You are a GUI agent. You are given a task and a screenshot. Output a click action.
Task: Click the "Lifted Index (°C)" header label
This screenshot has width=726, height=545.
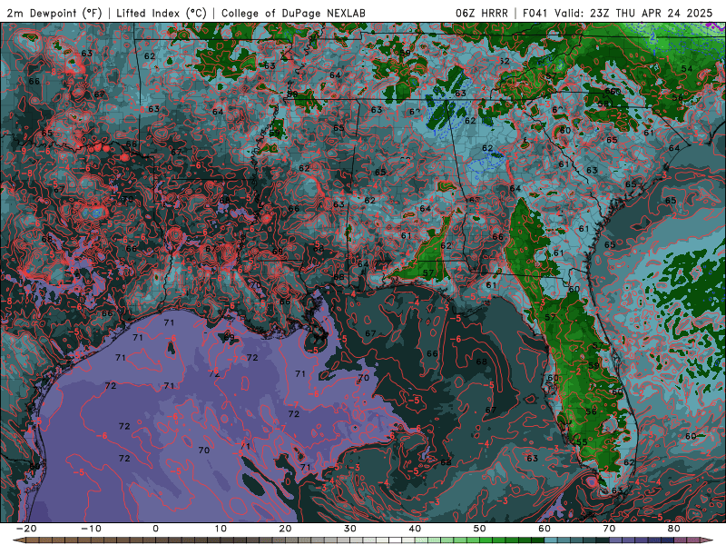pyautogui.click(x=162, y=13)
